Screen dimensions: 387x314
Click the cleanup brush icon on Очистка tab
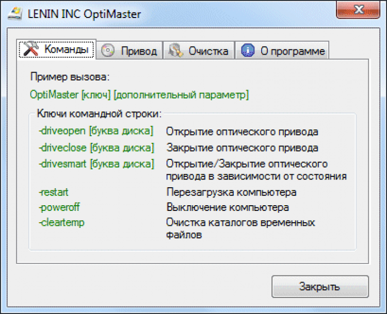(x=175, y=51)
